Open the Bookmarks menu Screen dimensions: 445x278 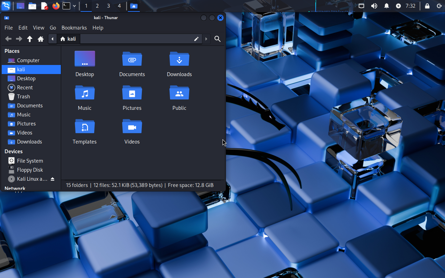pyautogui.click(x=74, y=28)
